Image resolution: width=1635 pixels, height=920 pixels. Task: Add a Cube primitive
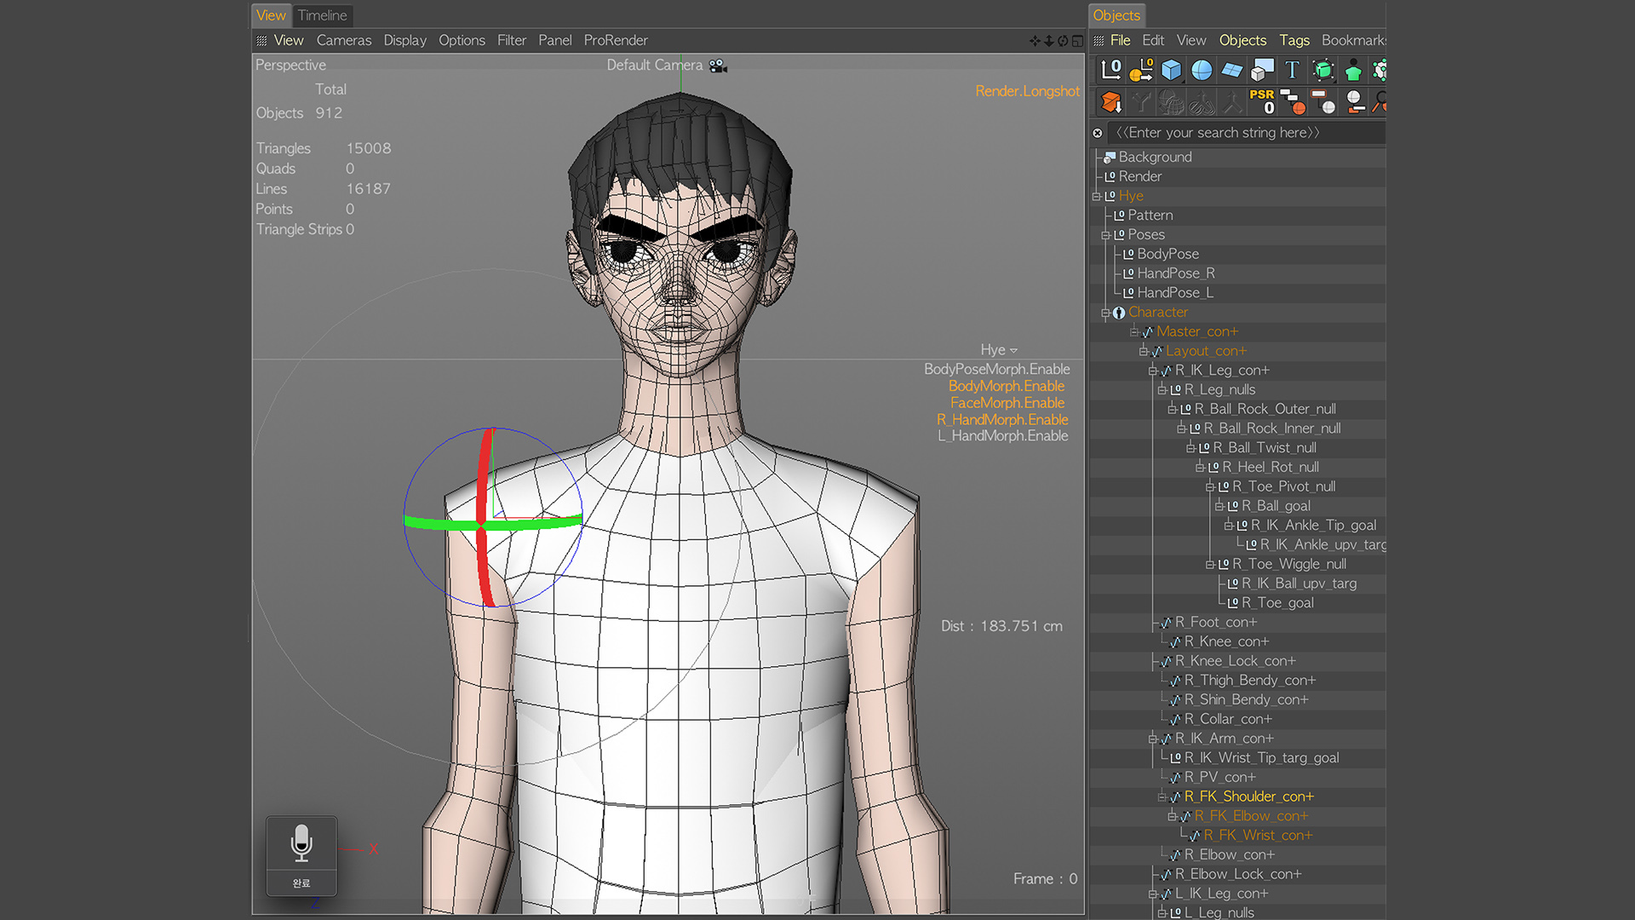point(1172,70)
